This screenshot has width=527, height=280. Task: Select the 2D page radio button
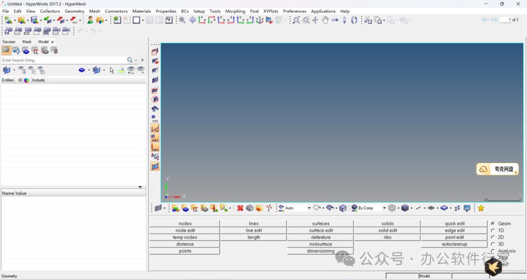pyautogui.click(x=493, y=237)
